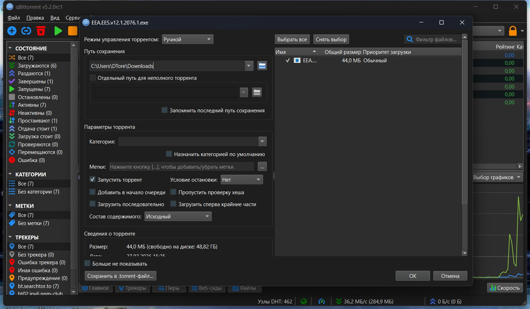The width and height of the screenshot is (530, 309).
Task: Open the Режим управления торрентом dropdown
Action: coord(188,40)
